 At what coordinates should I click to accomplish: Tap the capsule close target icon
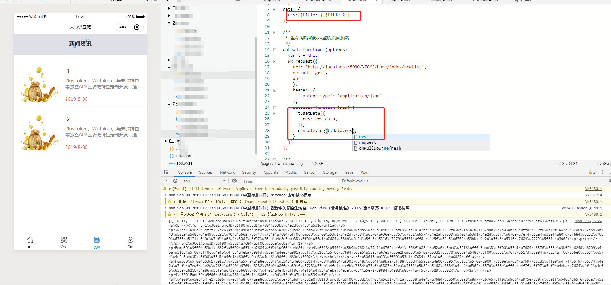(x=137, y=27)
